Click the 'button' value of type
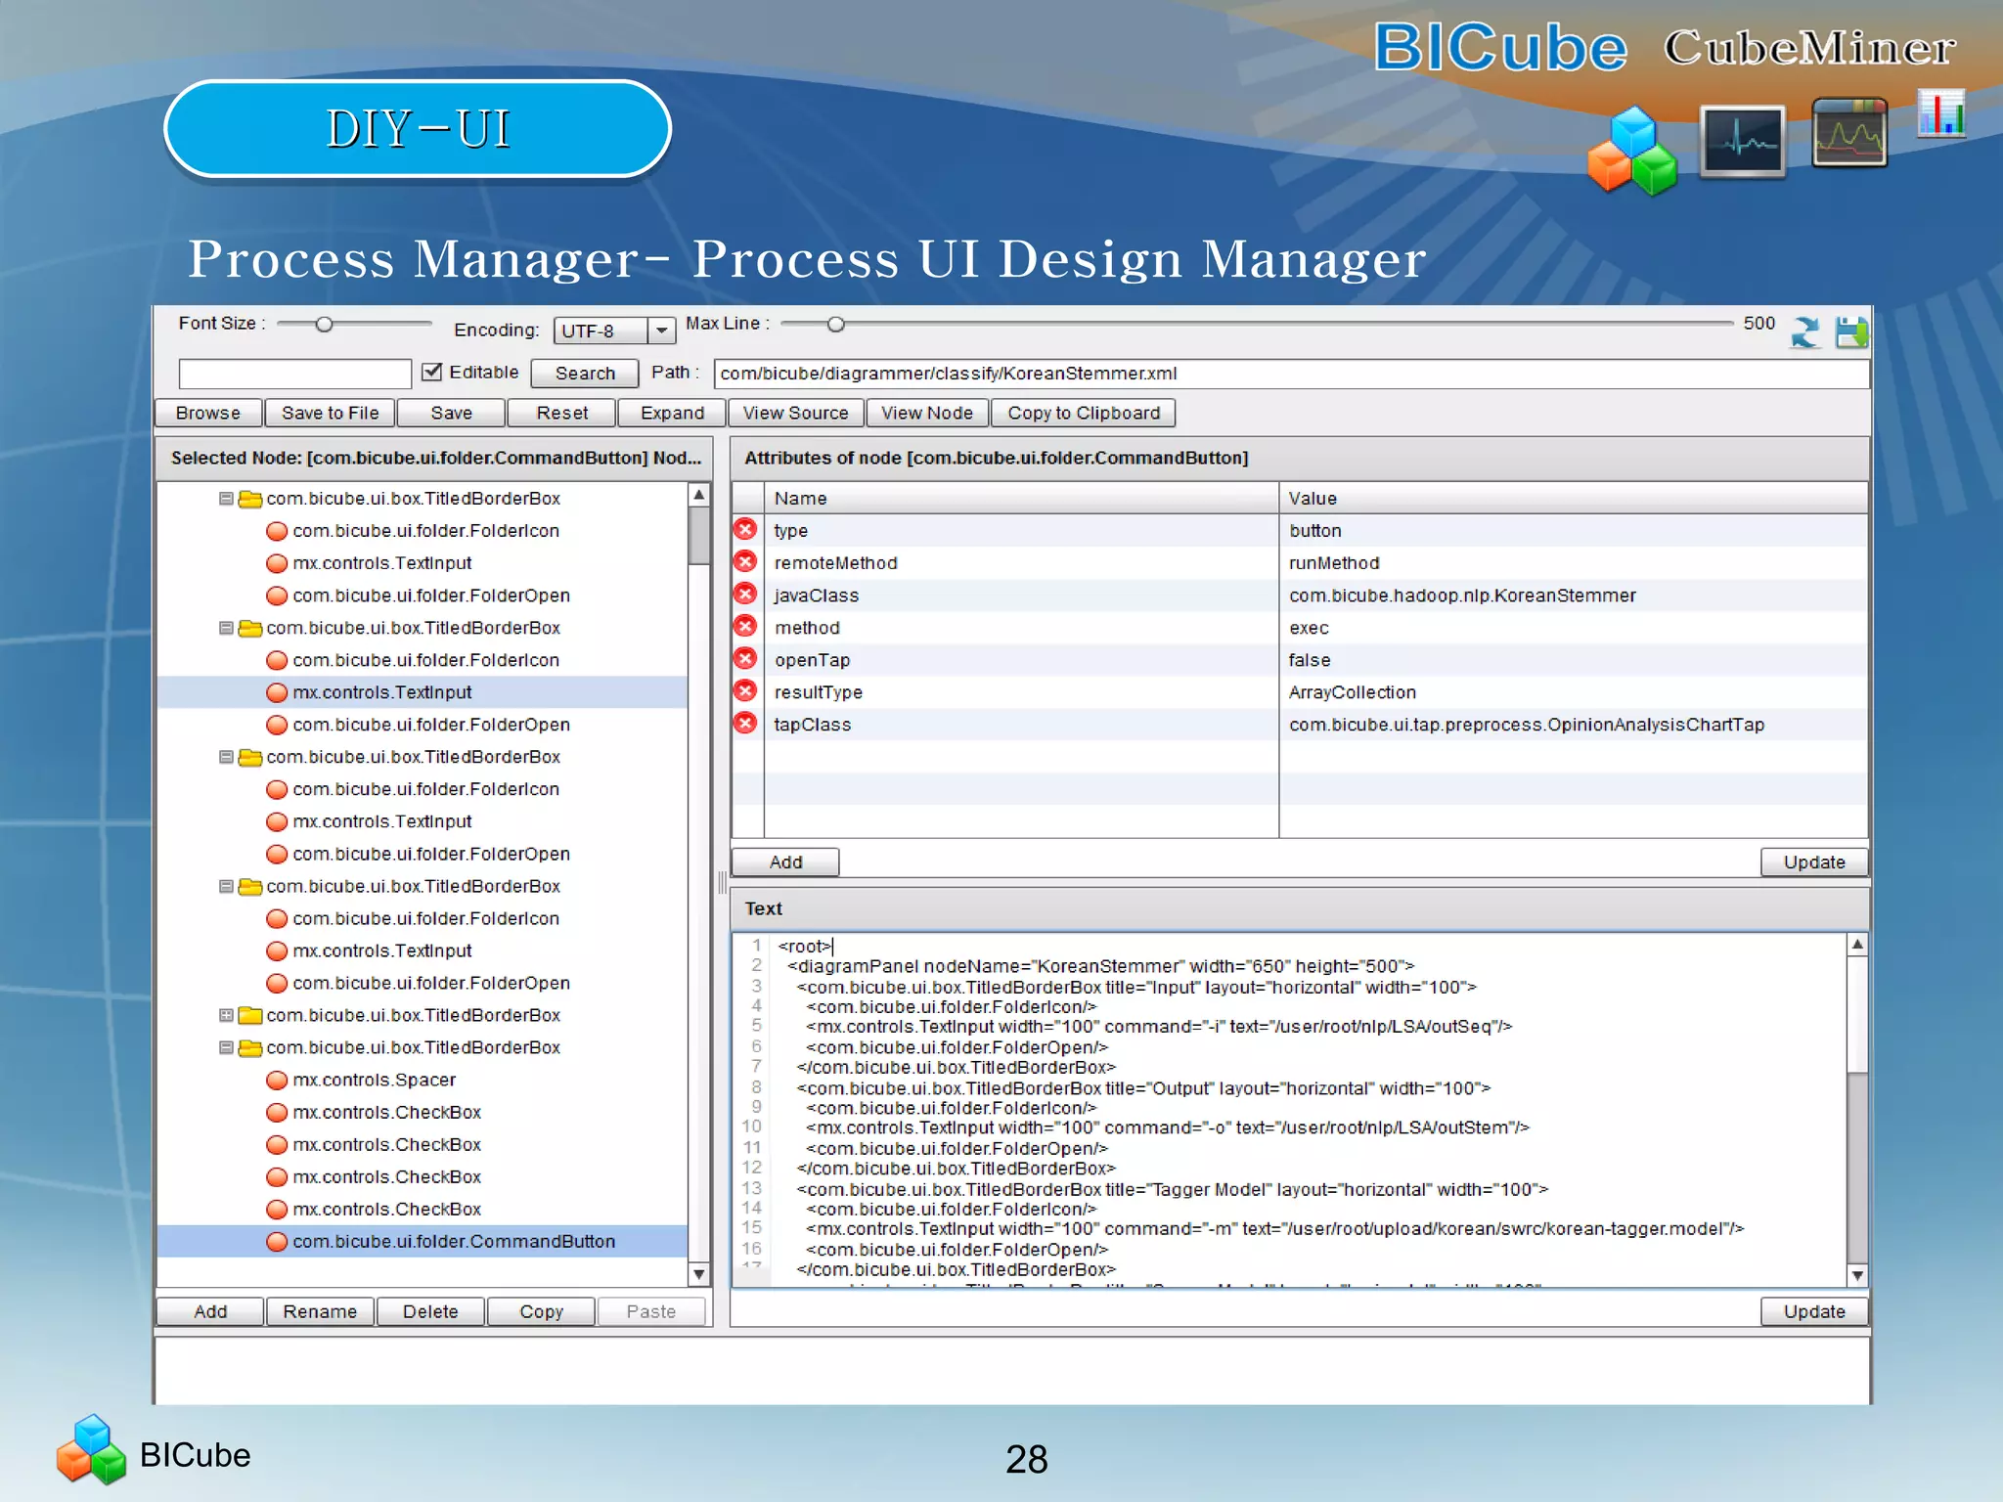Viewport: 2003px width, 1502px height. click(1573, 530)
